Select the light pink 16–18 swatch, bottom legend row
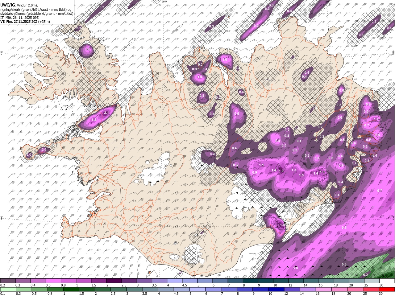Image resolution: width=395 pixels, height=296 pixels. click(x=324, y=290)
